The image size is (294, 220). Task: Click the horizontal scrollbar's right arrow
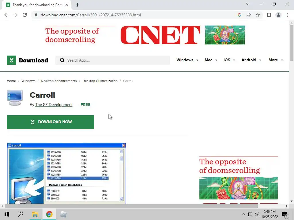287,206
